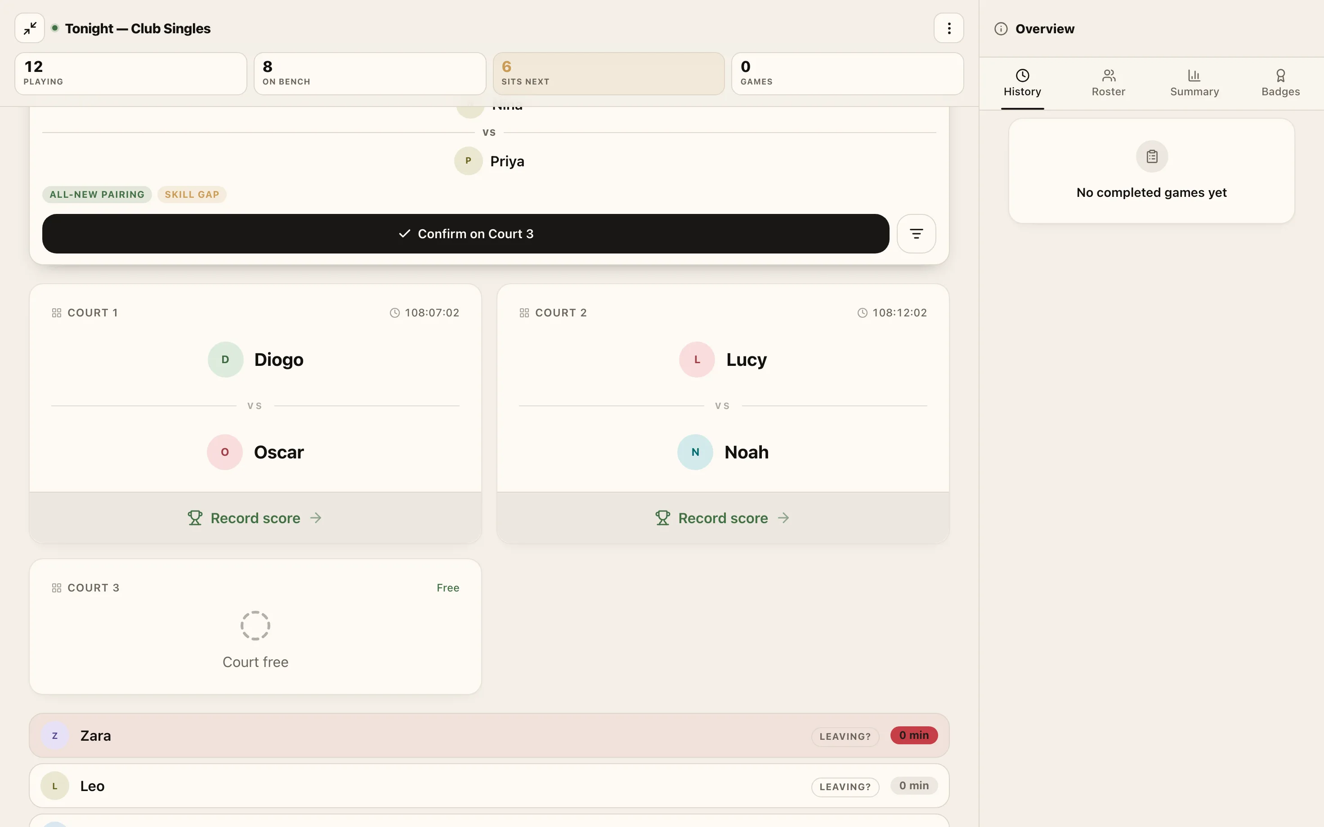Image resolution: width=1324 pixels, height=827 pixels.
Task: Click the Court 1 timer clock icon
Action: tap(394, 313)
